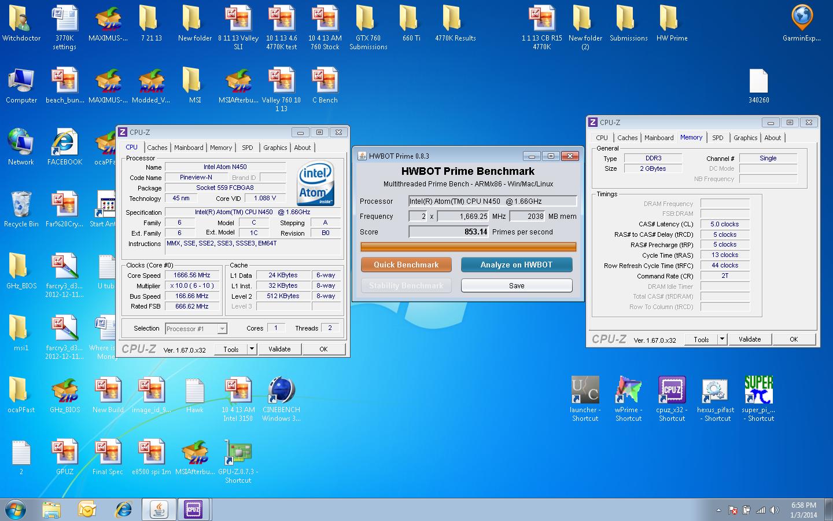The width and height of the screenshot is (833, 521).
Task: Click Validate in left CPU-Z window
Action: click(x=279, y=349)
